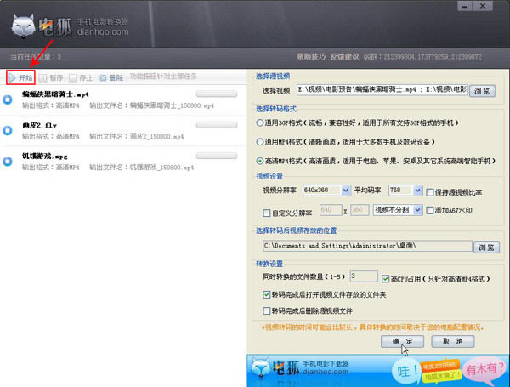Click the 停止 (Stop) toolbar button
Viewport: 510px width, 387px height.
tap(81, 77)
